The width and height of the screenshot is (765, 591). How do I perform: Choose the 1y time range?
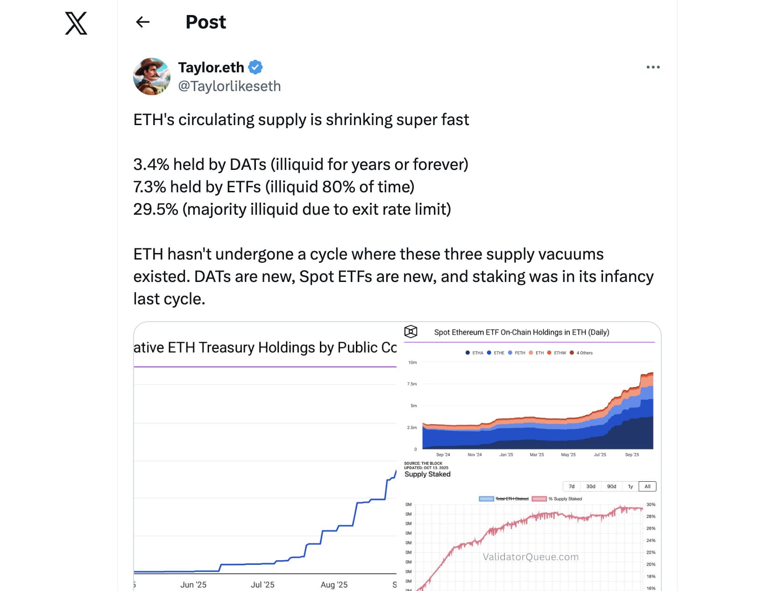click(x=630, y=486)
